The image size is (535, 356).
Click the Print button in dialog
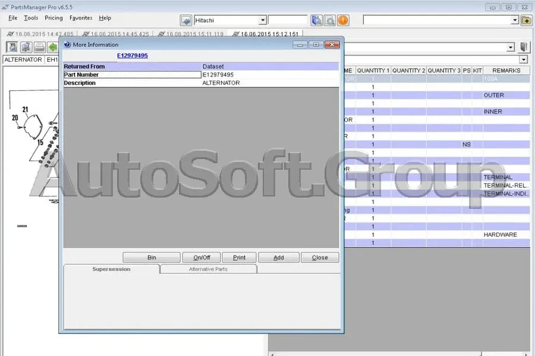(x=239, y=258)
